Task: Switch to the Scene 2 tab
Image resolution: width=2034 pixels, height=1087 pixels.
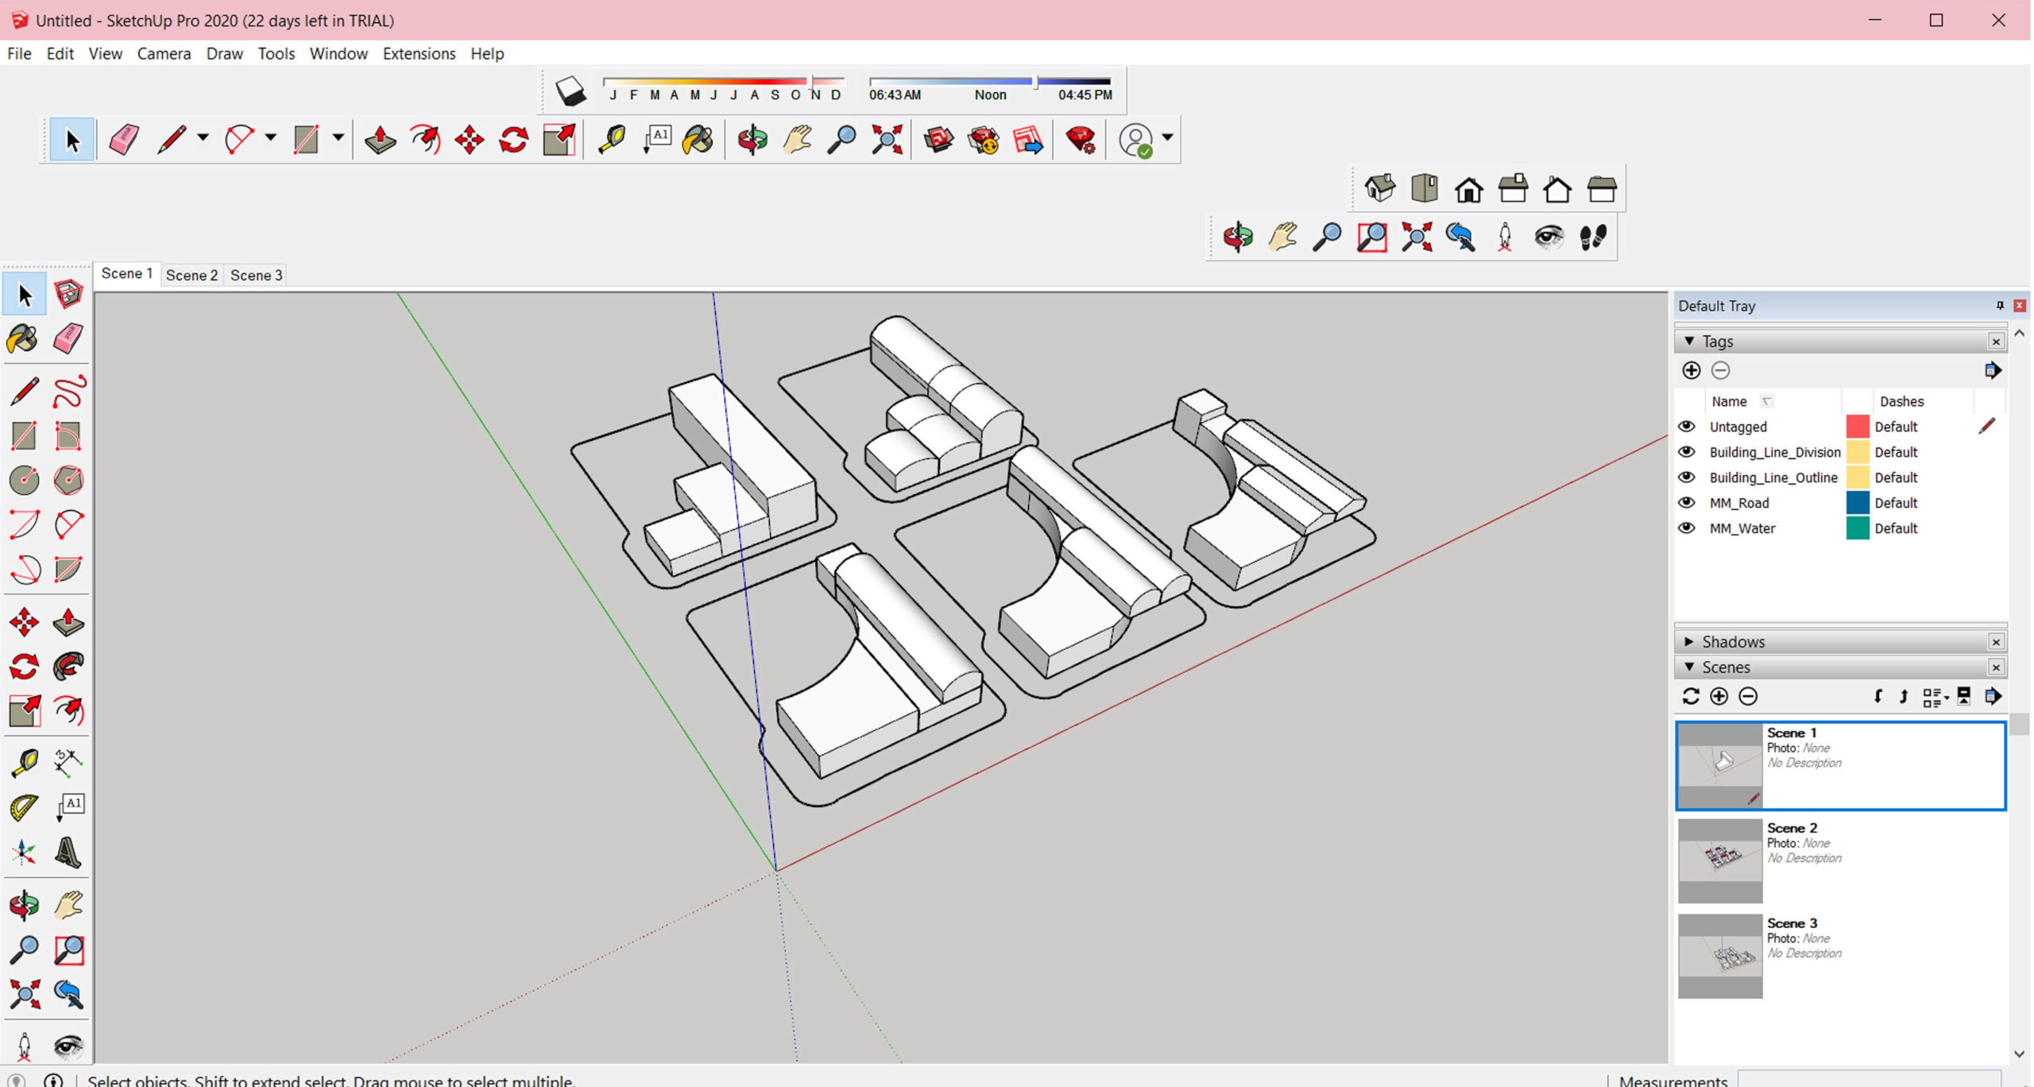Action: pyautogui.click(x=191, y=275)
